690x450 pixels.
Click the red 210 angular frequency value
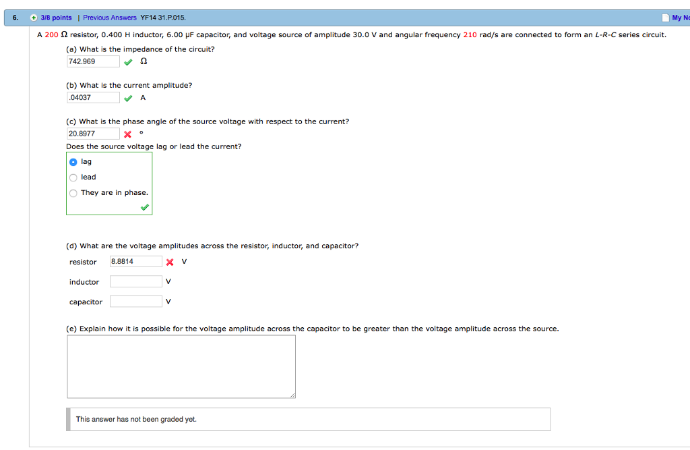click(x=470, y=35)
